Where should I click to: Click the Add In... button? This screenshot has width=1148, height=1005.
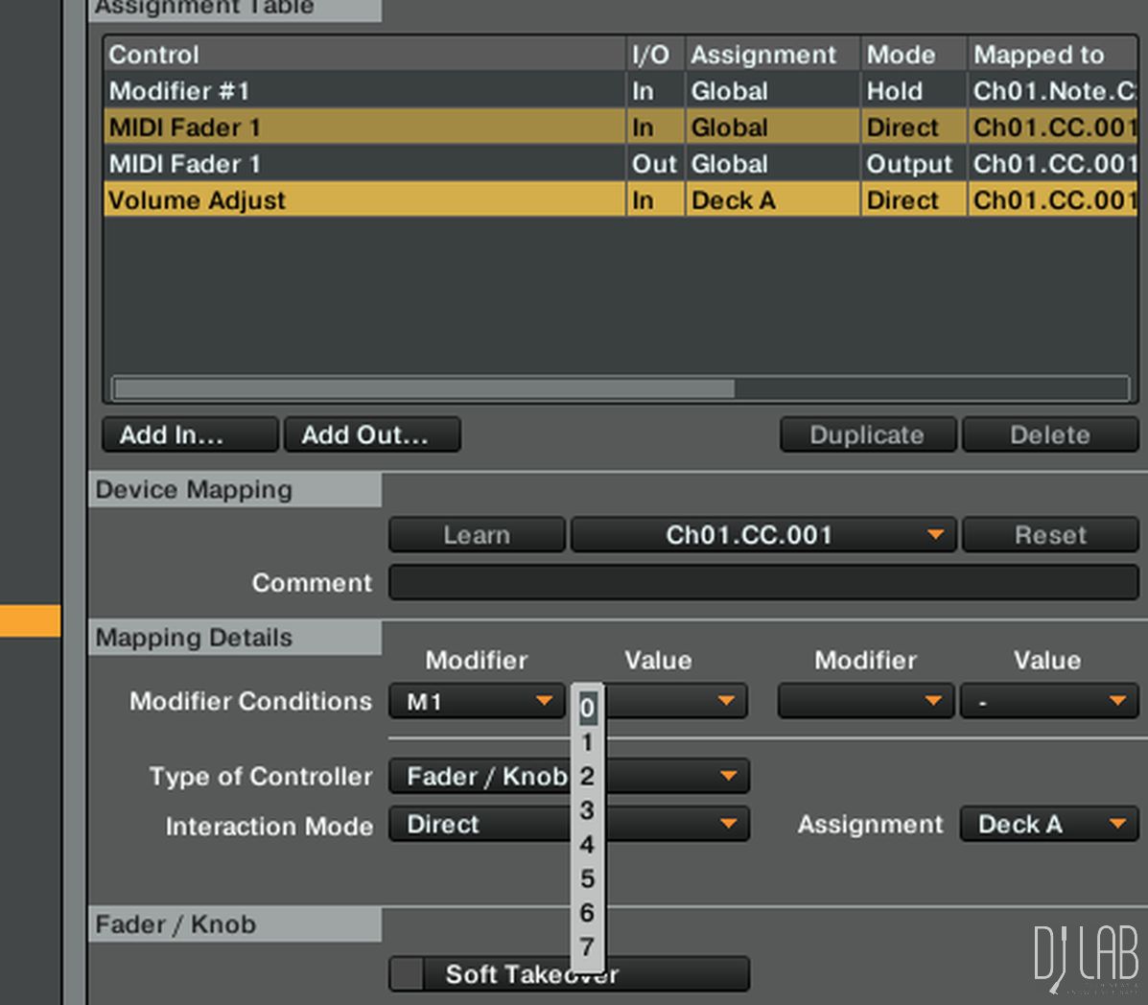coord(190,435)
